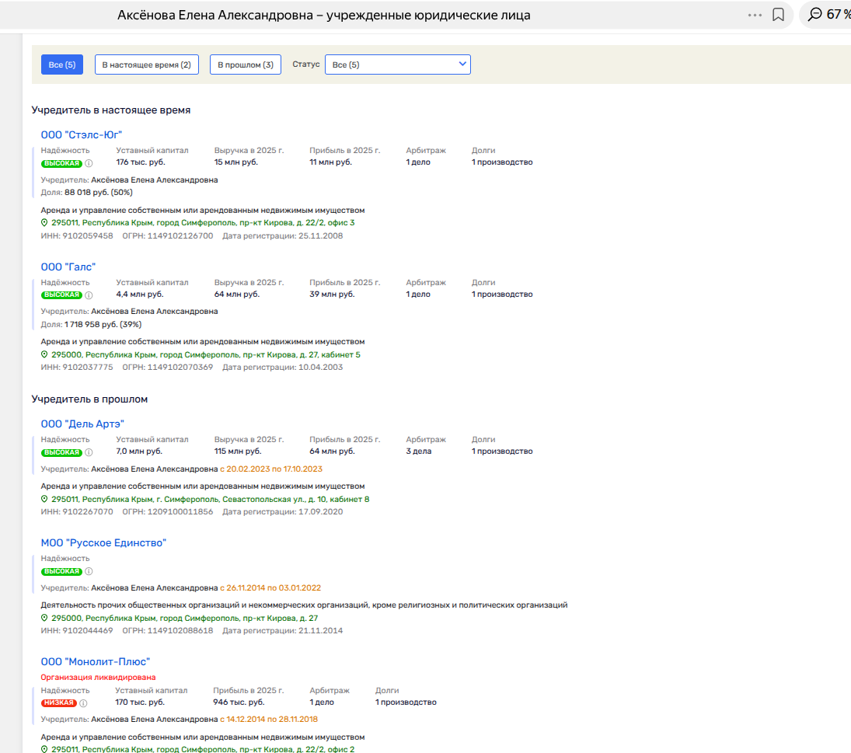This screenshot has height=753, width=851.
Task: Click ИНН: 9102267070 value
Action: [77, 511]
